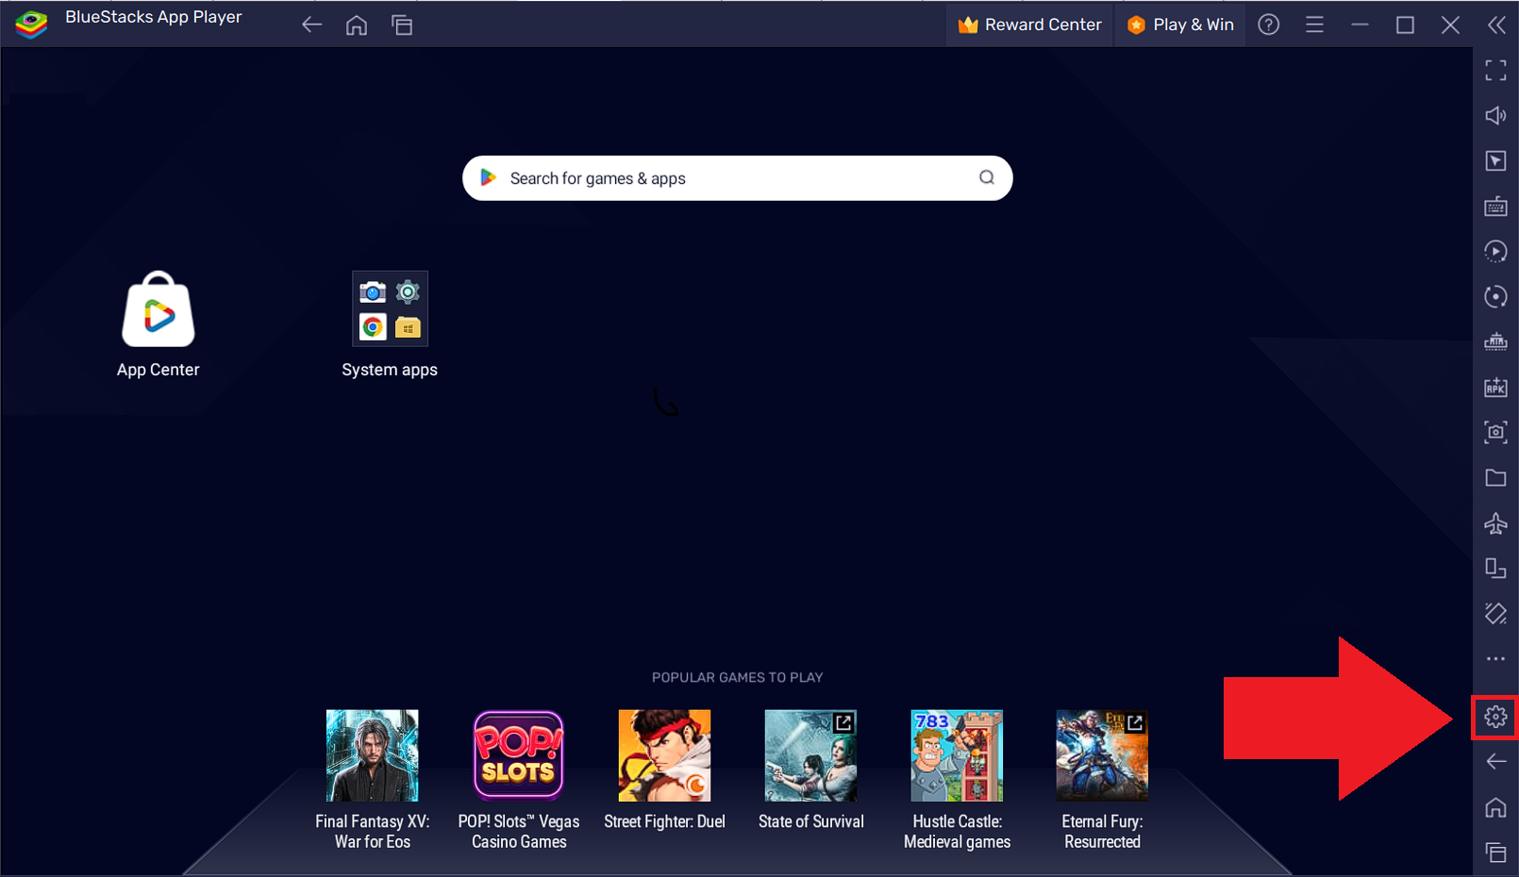Enable airplane mode from the sidebar
The image size is (1519, 877).
pos(1495,522)
